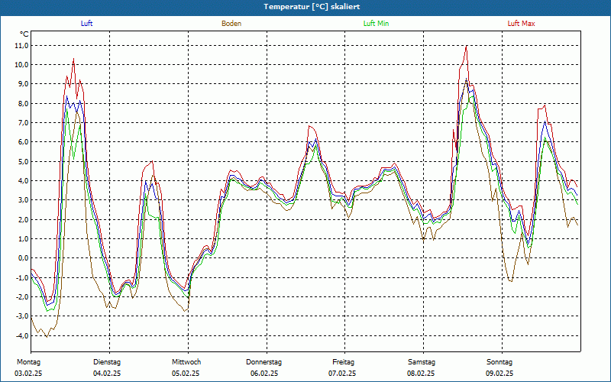Click the '0,0' y-axis value
611x382 pixels.
click(23, 258)
